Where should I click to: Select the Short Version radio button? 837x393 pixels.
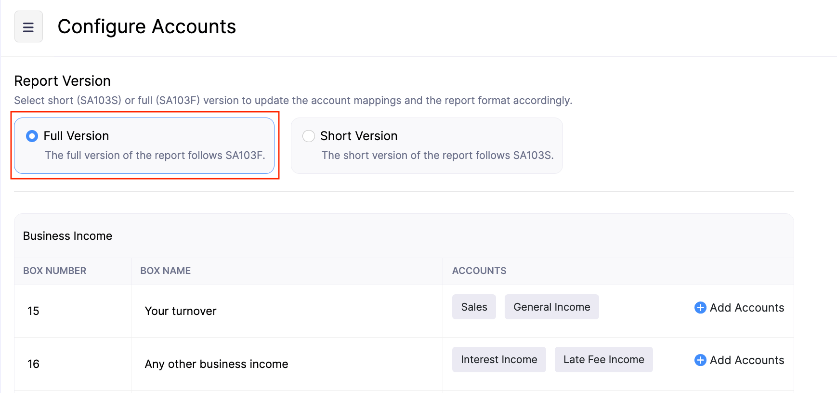309,136
